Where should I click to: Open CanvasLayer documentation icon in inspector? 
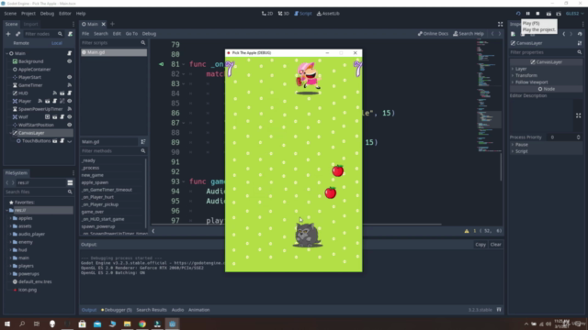[x=580, y=43]
